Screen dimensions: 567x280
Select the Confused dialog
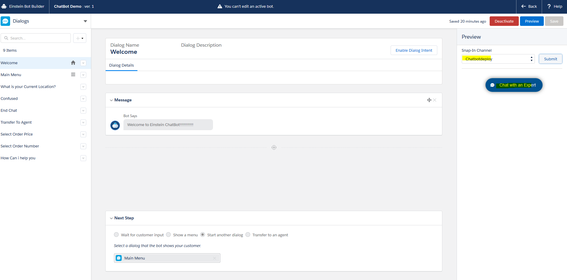coord(45,98)
